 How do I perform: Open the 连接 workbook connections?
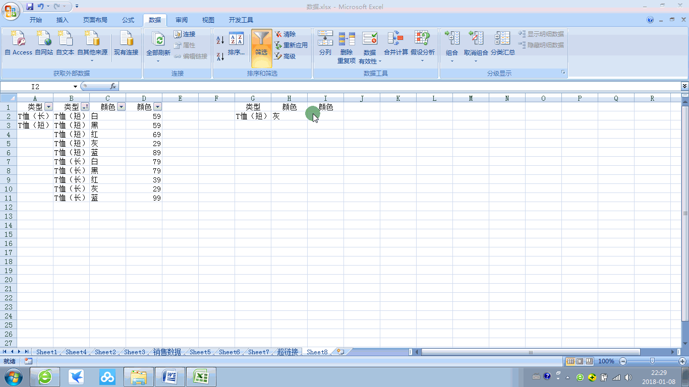coord(185,34)
